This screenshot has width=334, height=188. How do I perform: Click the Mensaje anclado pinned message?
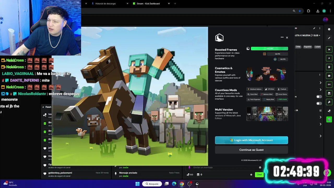pos(147,174)
